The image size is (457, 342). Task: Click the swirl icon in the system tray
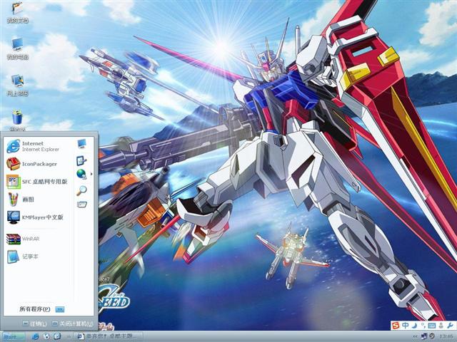pos(432,336)
